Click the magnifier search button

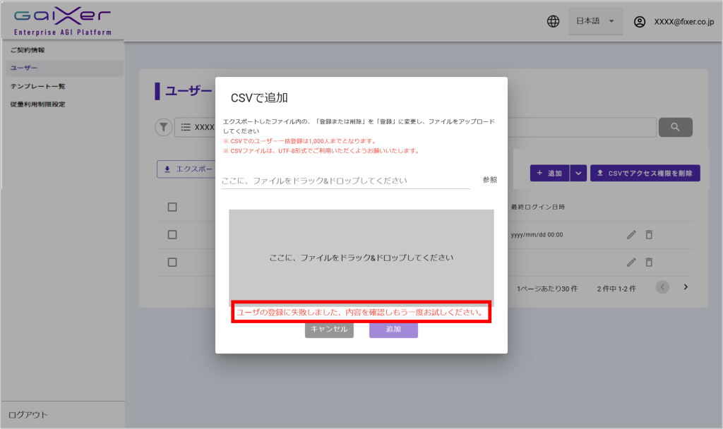point(675,127)
